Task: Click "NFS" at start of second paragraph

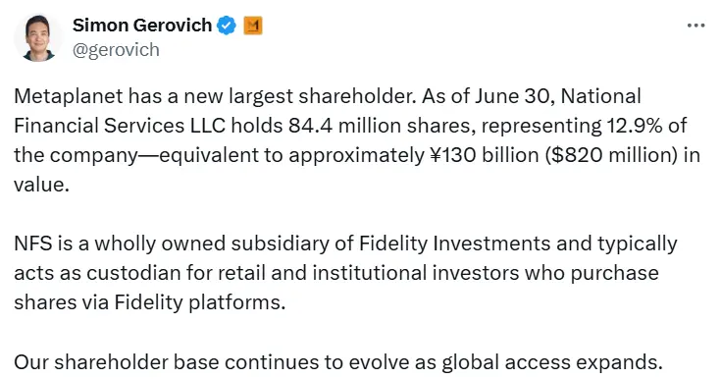Action: [33, 244]
